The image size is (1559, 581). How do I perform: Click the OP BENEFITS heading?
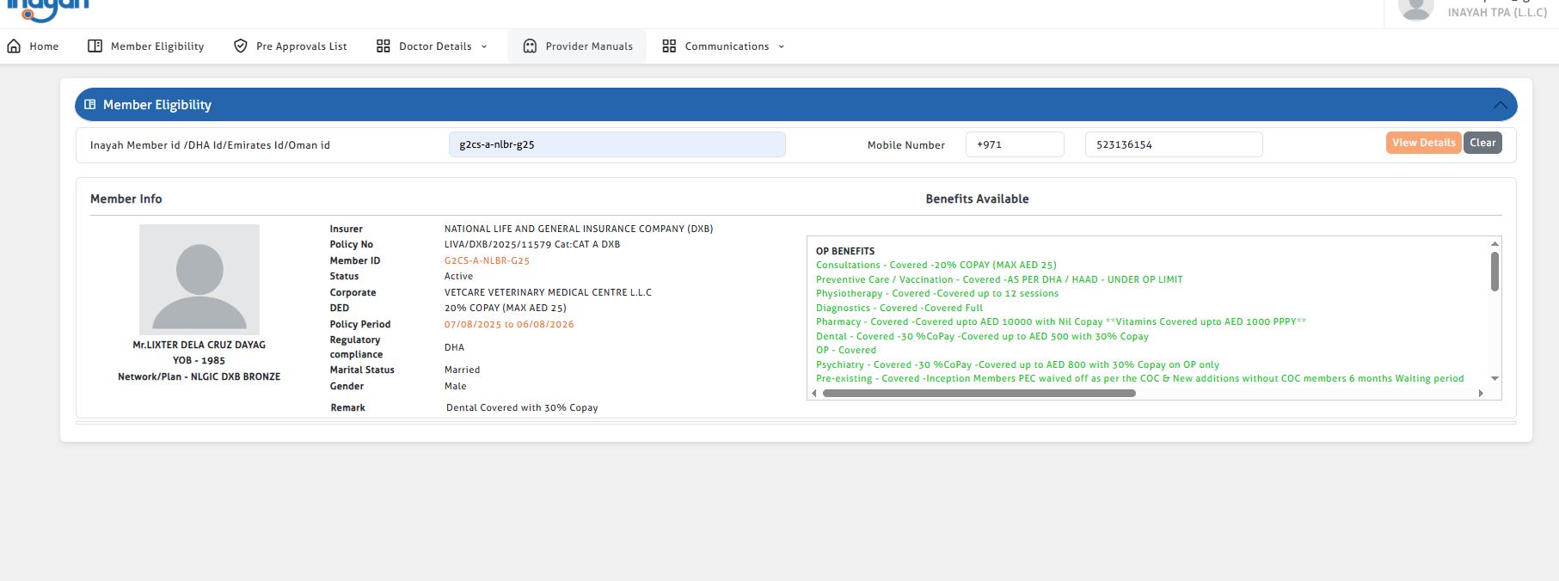(x=845, y=251)
